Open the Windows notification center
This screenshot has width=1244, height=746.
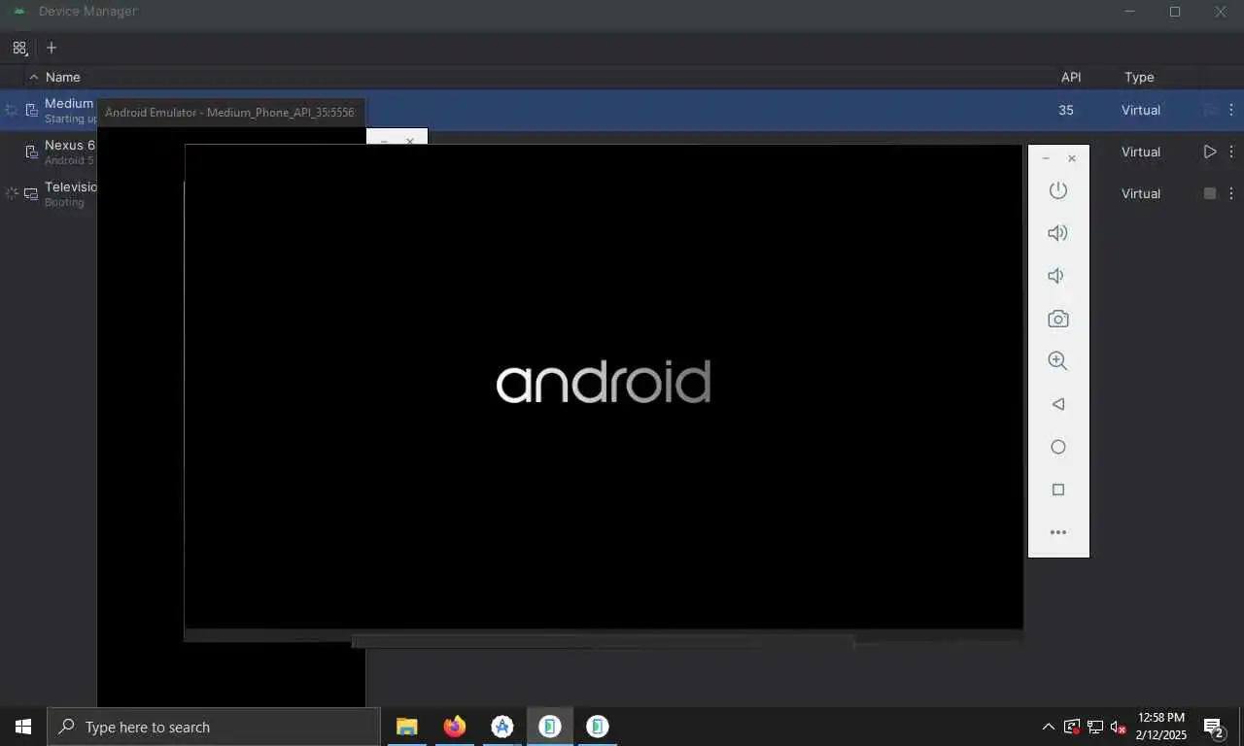point(1213,727)
